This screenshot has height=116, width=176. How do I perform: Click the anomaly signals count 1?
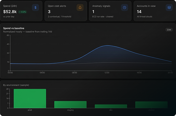point(93,12)
